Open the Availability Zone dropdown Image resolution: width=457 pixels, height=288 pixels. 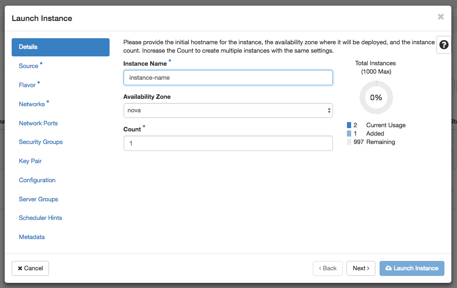pos(228,110)
